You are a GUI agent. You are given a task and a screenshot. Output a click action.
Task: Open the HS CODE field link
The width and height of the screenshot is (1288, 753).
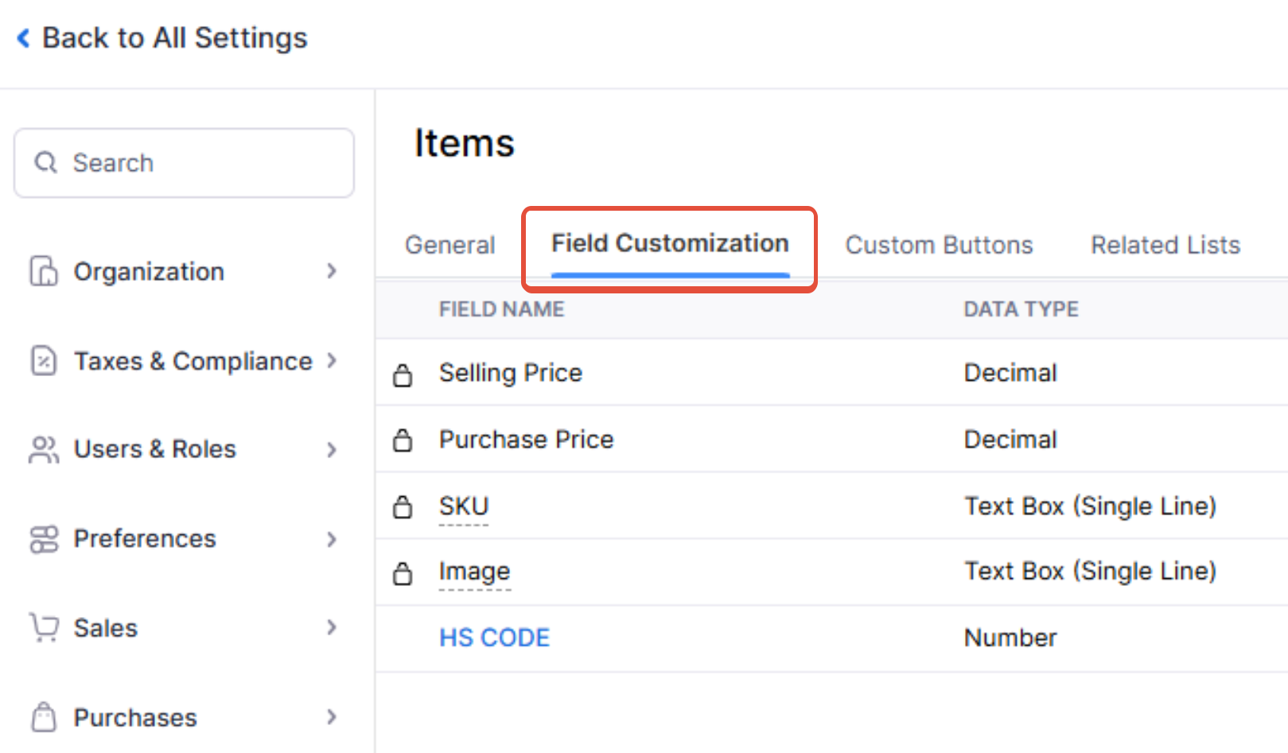point(494,638)
